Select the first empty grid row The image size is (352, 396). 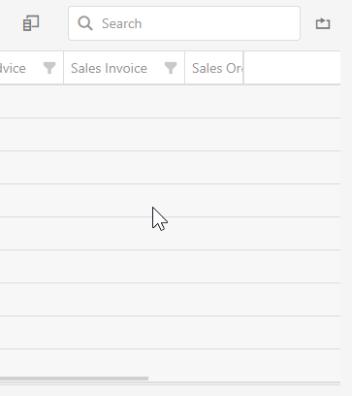170,102
